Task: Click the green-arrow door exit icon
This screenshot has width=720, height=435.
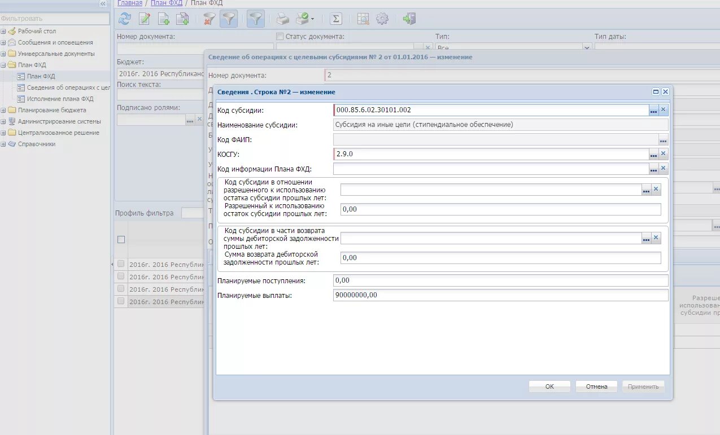Action: (409, 19)
